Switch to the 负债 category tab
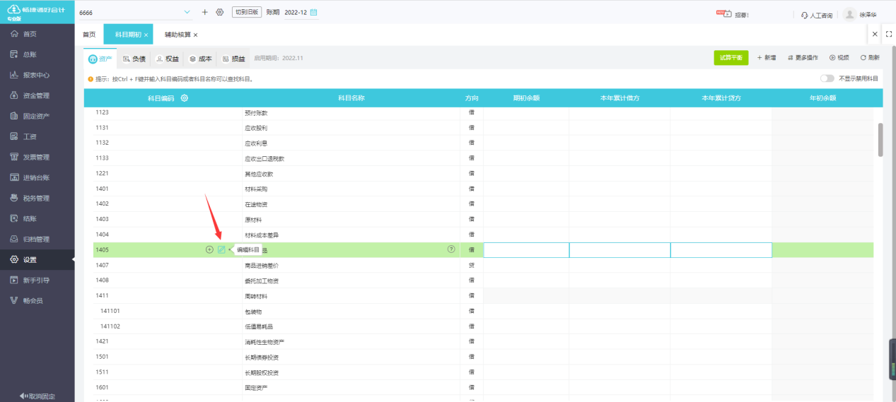The image size is (896, 402). (x=134, y=59)
